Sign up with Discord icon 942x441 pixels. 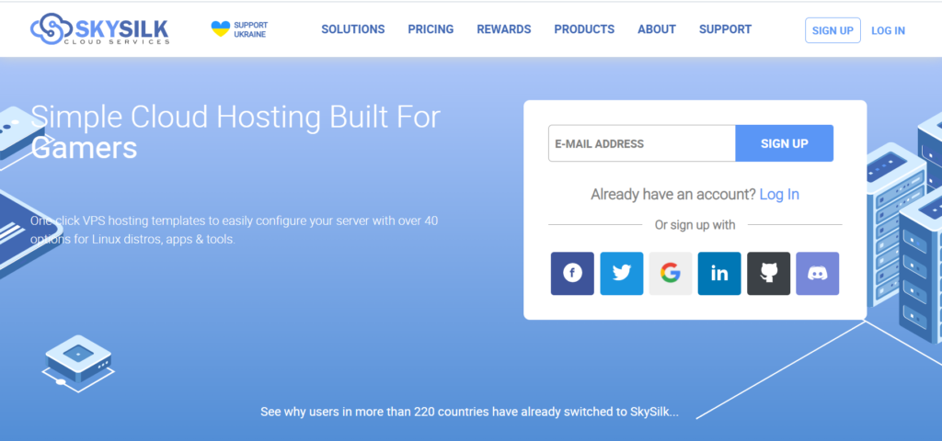click(818, 274)
